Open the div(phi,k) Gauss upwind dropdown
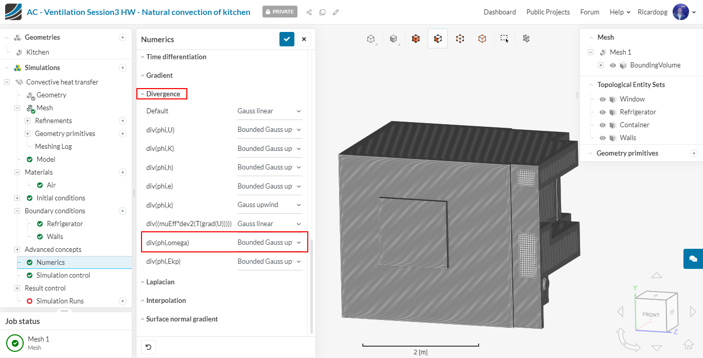This screenshot has width=703, height=358. point(269,204)
